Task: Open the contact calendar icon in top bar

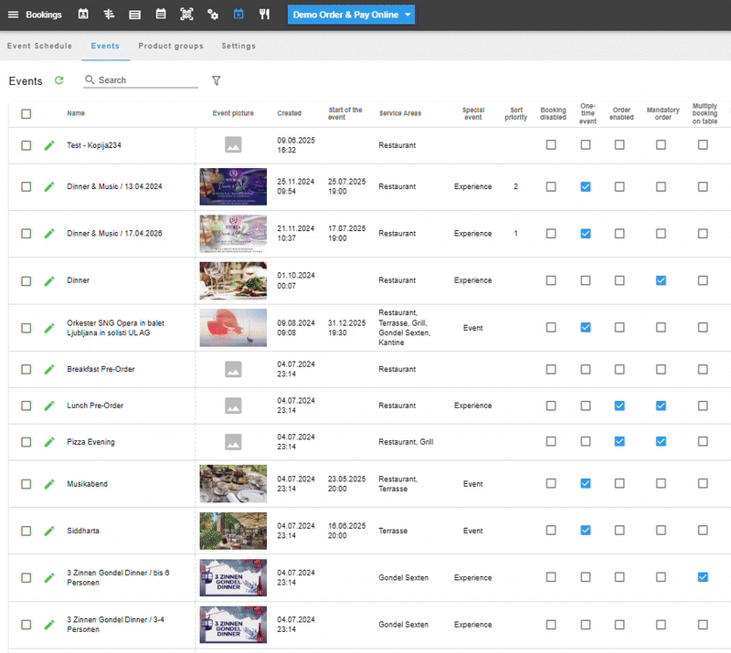Action: click(83, 14)
